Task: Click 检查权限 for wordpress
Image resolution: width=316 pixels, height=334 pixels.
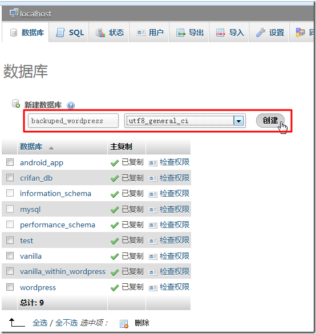Action: coord(175,287)
